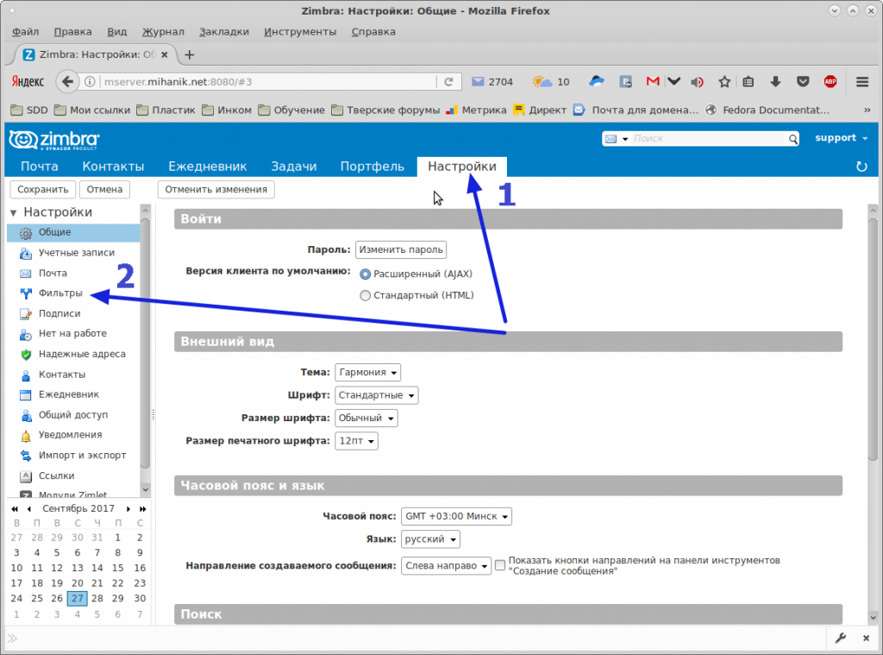Open the Gmail toolbar icon
This screenshot has width=883, height=655.
pos(653,82)
